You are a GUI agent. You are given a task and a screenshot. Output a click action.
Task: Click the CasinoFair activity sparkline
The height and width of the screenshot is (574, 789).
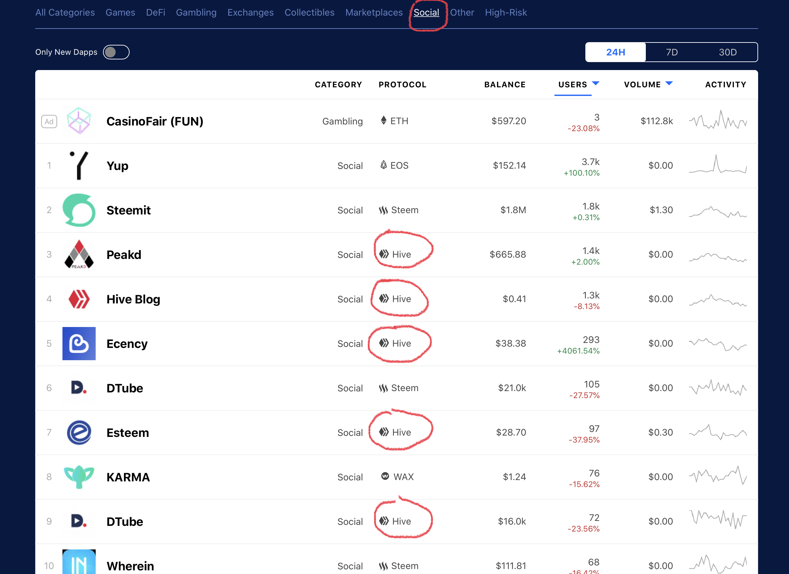coord(718,120)
